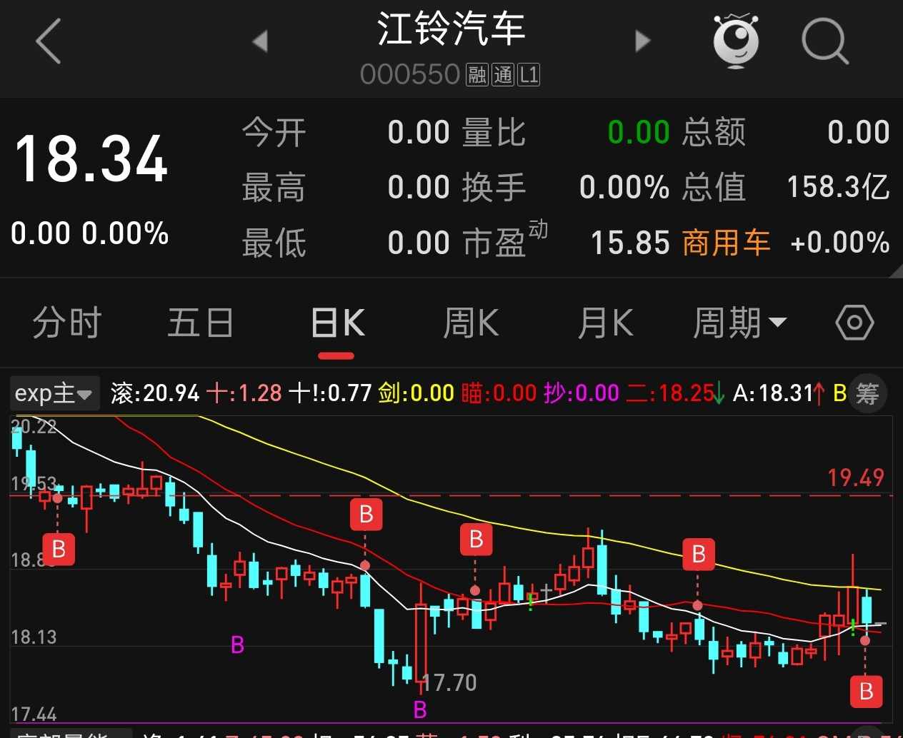Open the 商用车 sector link
The image size is (903, 738).
click(726, 243)
